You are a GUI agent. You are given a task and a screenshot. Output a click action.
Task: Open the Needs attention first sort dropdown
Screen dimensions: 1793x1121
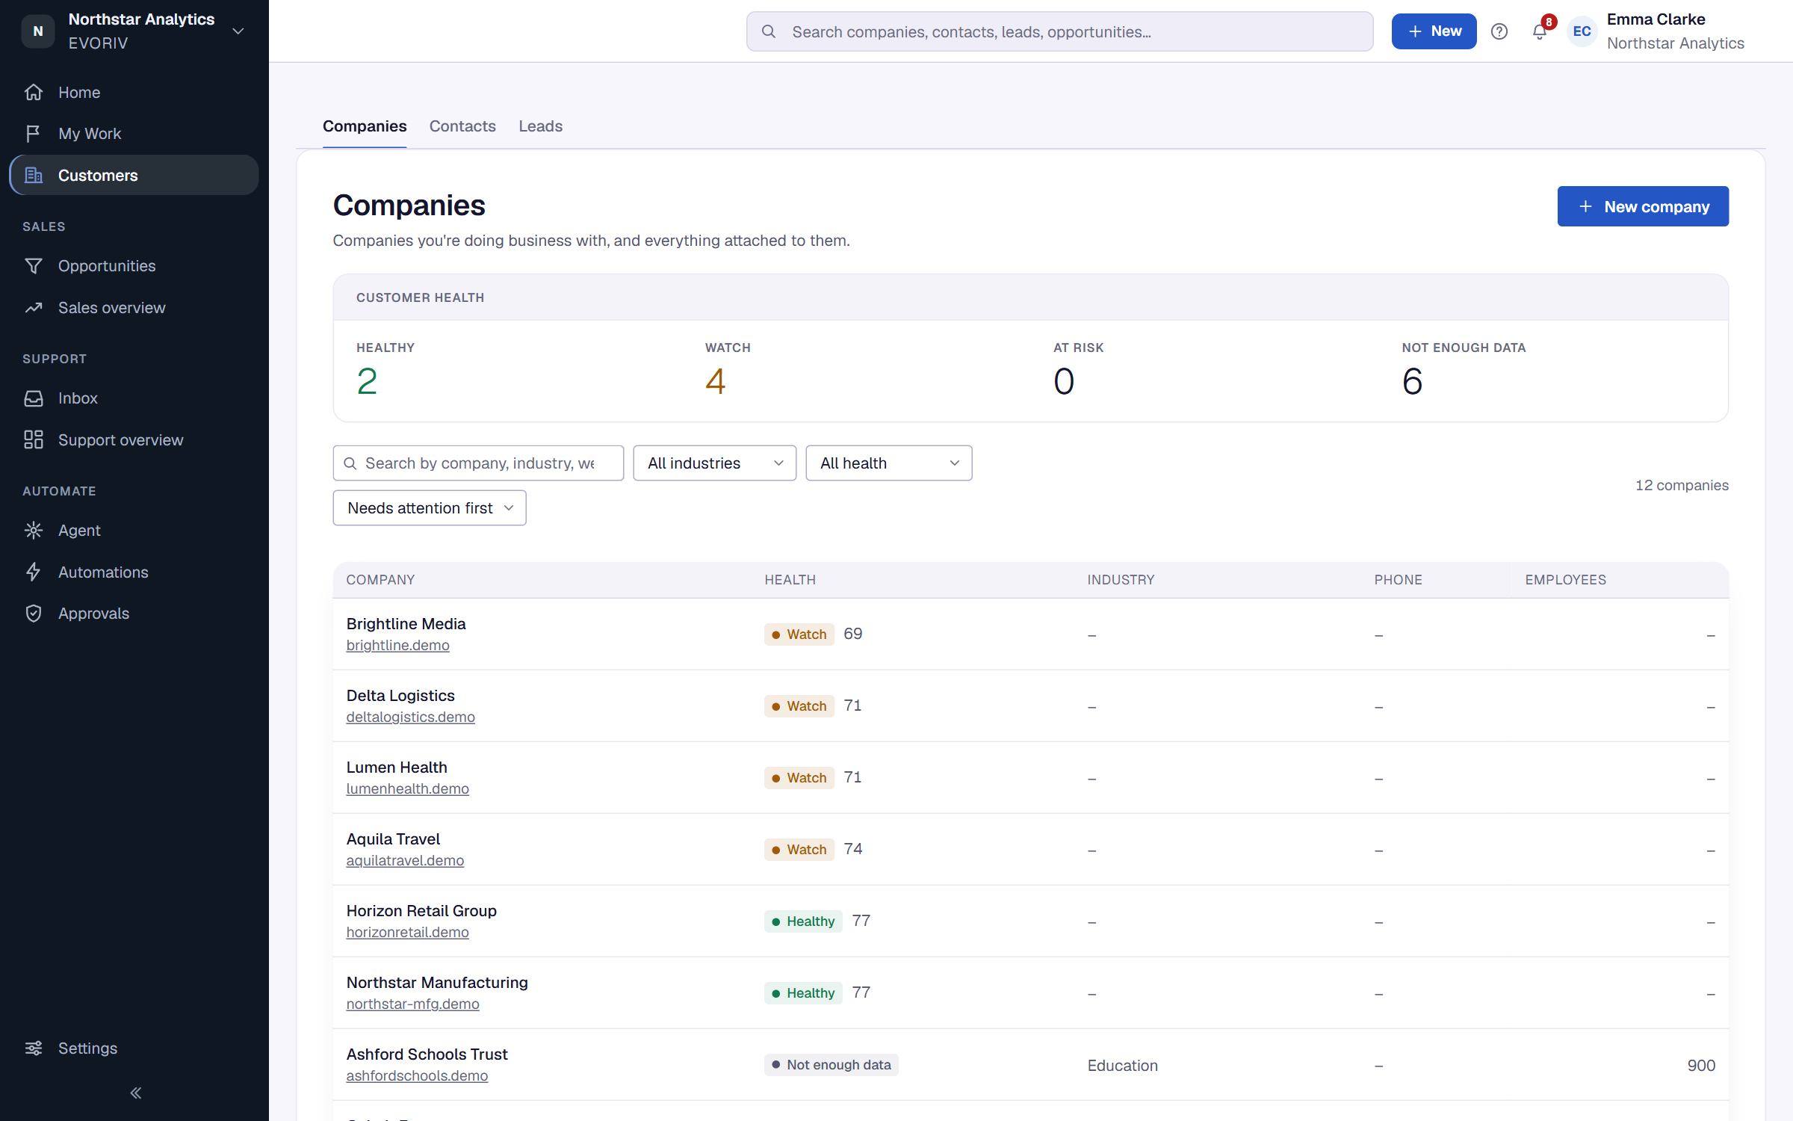[430, 508]
